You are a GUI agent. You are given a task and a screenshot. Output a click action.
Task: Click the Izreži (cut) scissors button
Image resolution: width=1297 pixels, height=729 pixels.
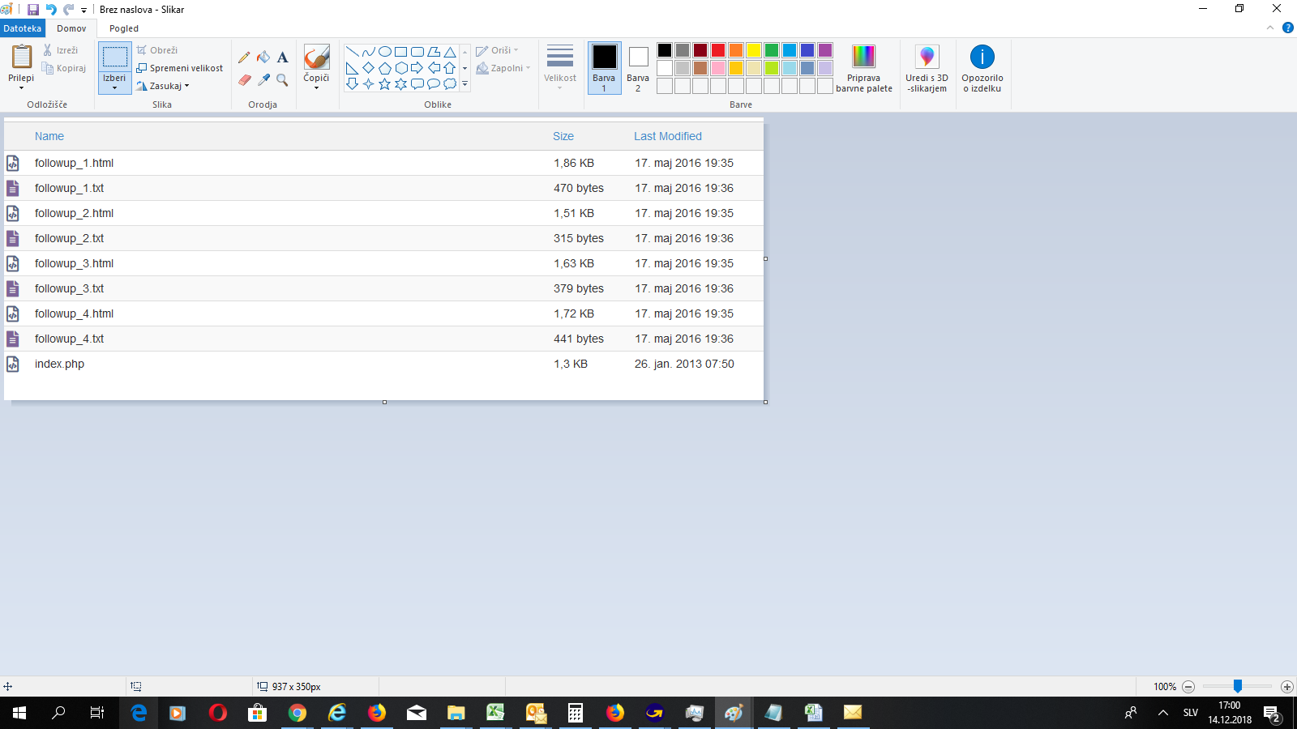61,50
